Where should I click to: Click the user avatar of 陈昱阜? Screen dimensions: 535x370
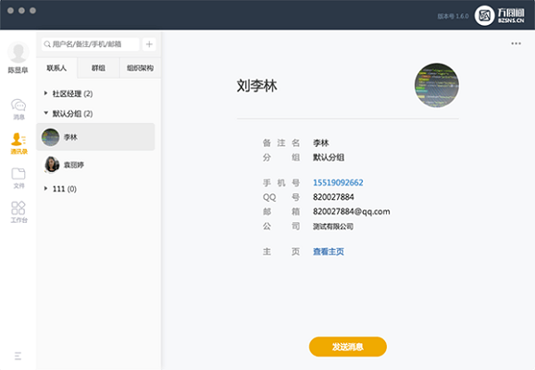(x=19, y=53)
